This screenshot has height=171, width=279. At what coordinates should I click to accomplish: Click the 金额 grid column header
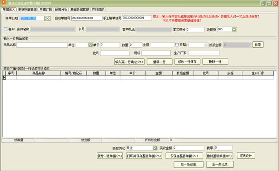pos(159,73)
